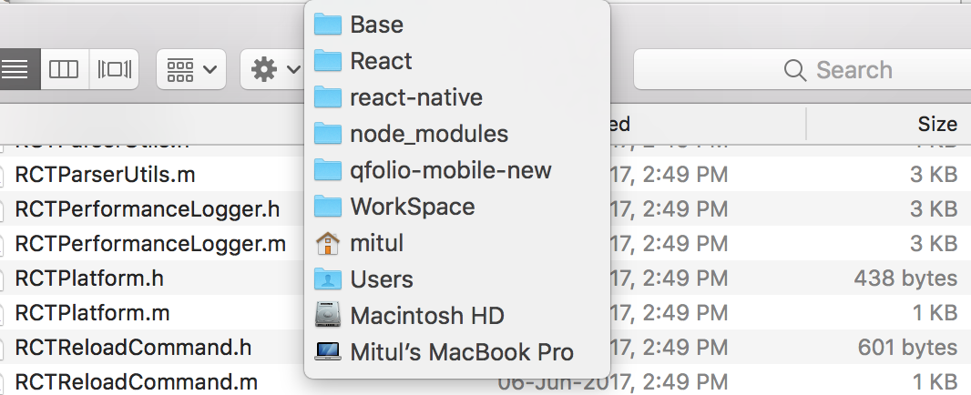Screen dimensions: 971x395
Task: Go to node_modules in path menu
Action: (457, 134)
